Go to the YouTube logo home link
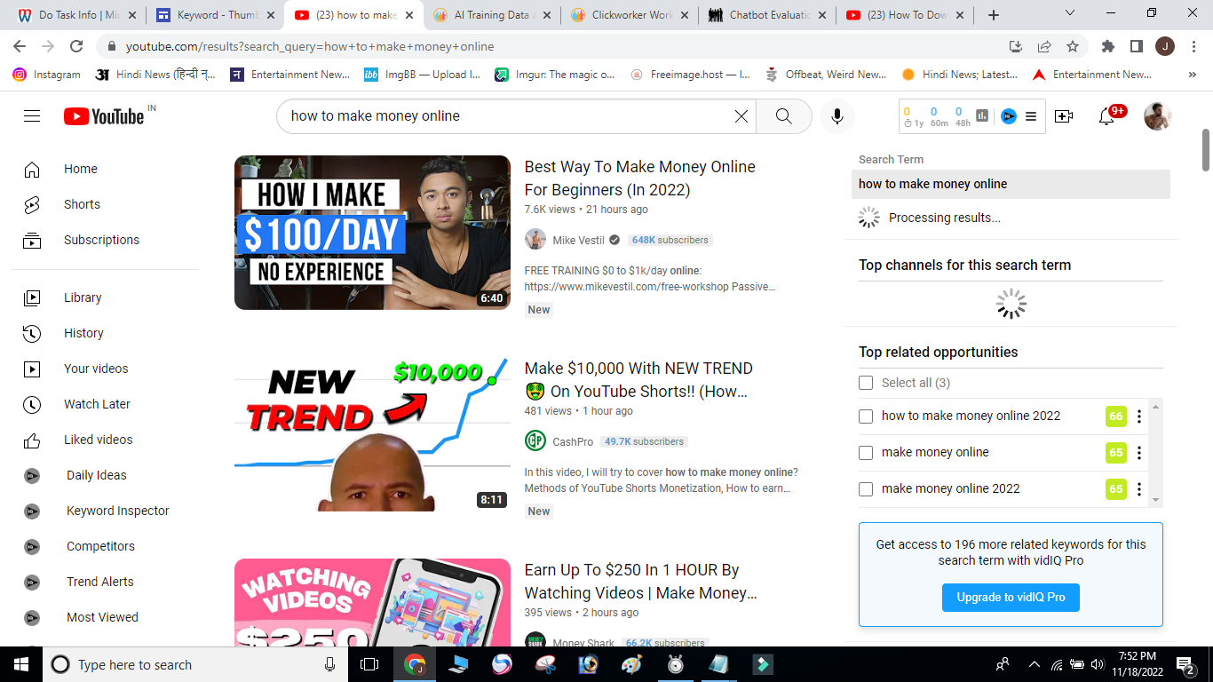The image size is (1213, 682). [104, 116]
